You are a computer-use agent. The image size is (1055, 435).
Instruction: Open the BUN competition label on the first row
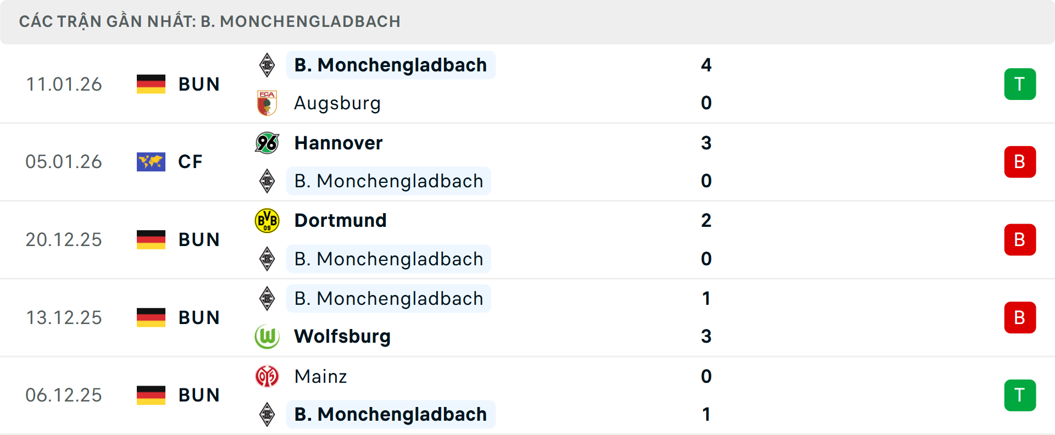pyautogui.click(x=199, y=83)
